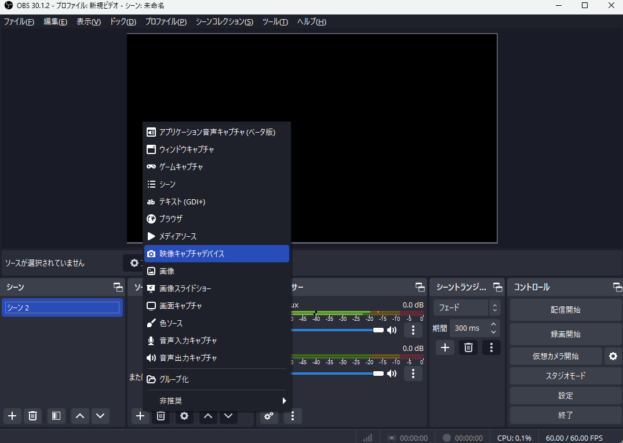
Task: Open the virtual camera settings gear
Action: pyautogui.click(x=613, y=356)
